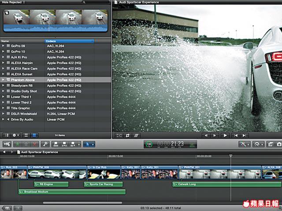This screenshot has width=282, height=211.
Task: Select the Lower Third 1 clip
Action: click(x=56, y=97)
